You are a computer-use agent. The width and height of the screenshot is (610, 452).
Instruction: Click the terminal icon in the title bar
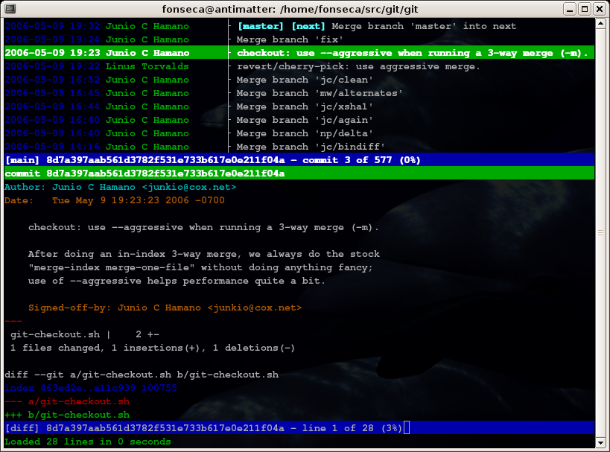tap(10, 9)
